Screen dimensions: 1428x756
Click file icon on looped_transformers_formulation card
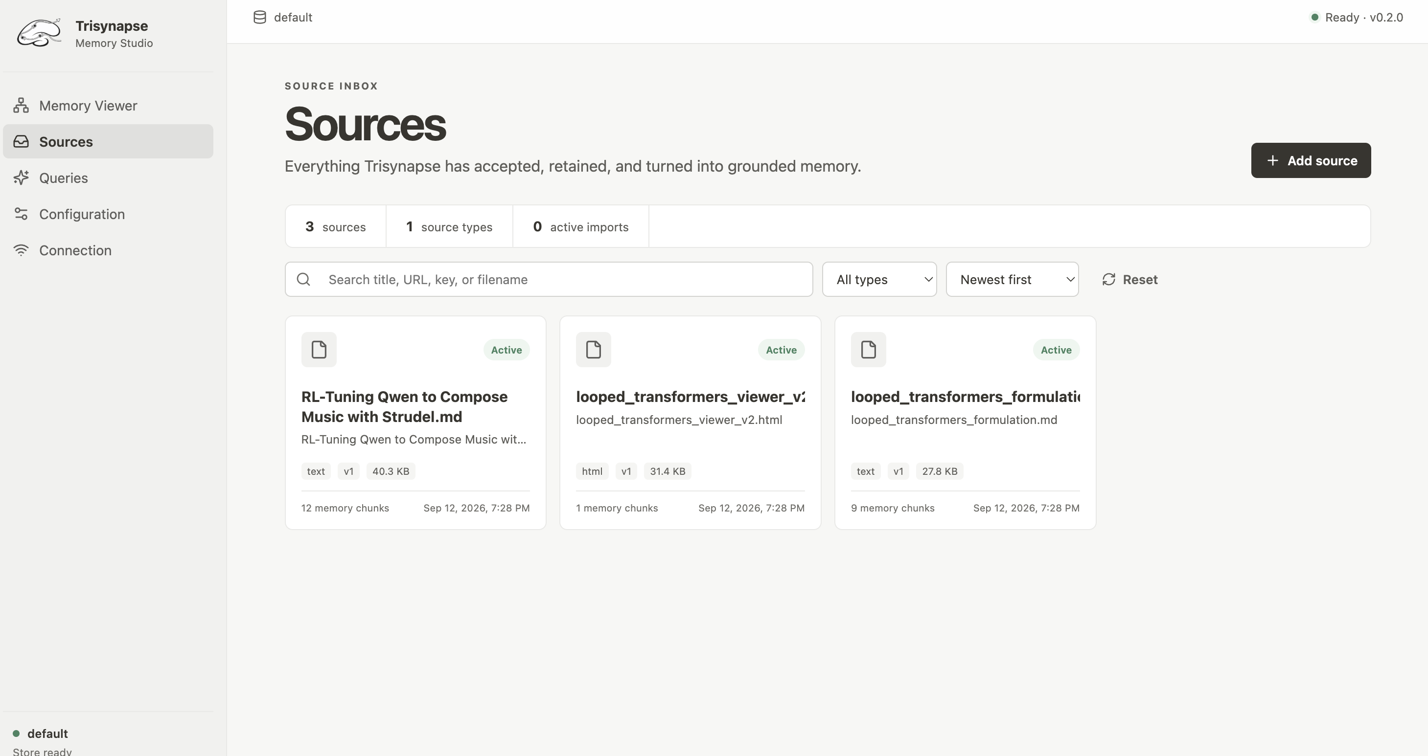click(868, 350)
